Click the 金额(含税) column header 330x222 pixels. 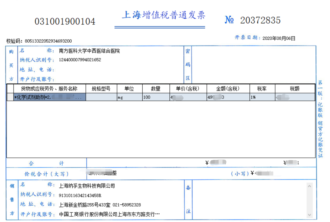[228, 89]
